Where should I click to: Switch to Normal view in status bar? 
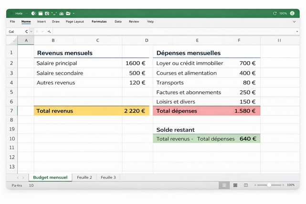coord(223,185)
